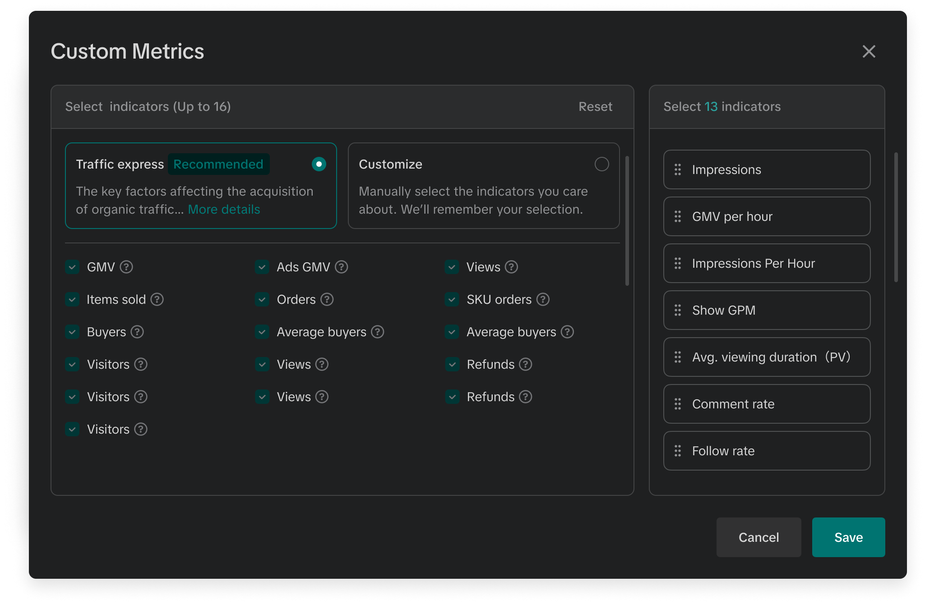Uncheck the GMV checkbox
This screenshot has width=925, height=604.
pos(72,267)
